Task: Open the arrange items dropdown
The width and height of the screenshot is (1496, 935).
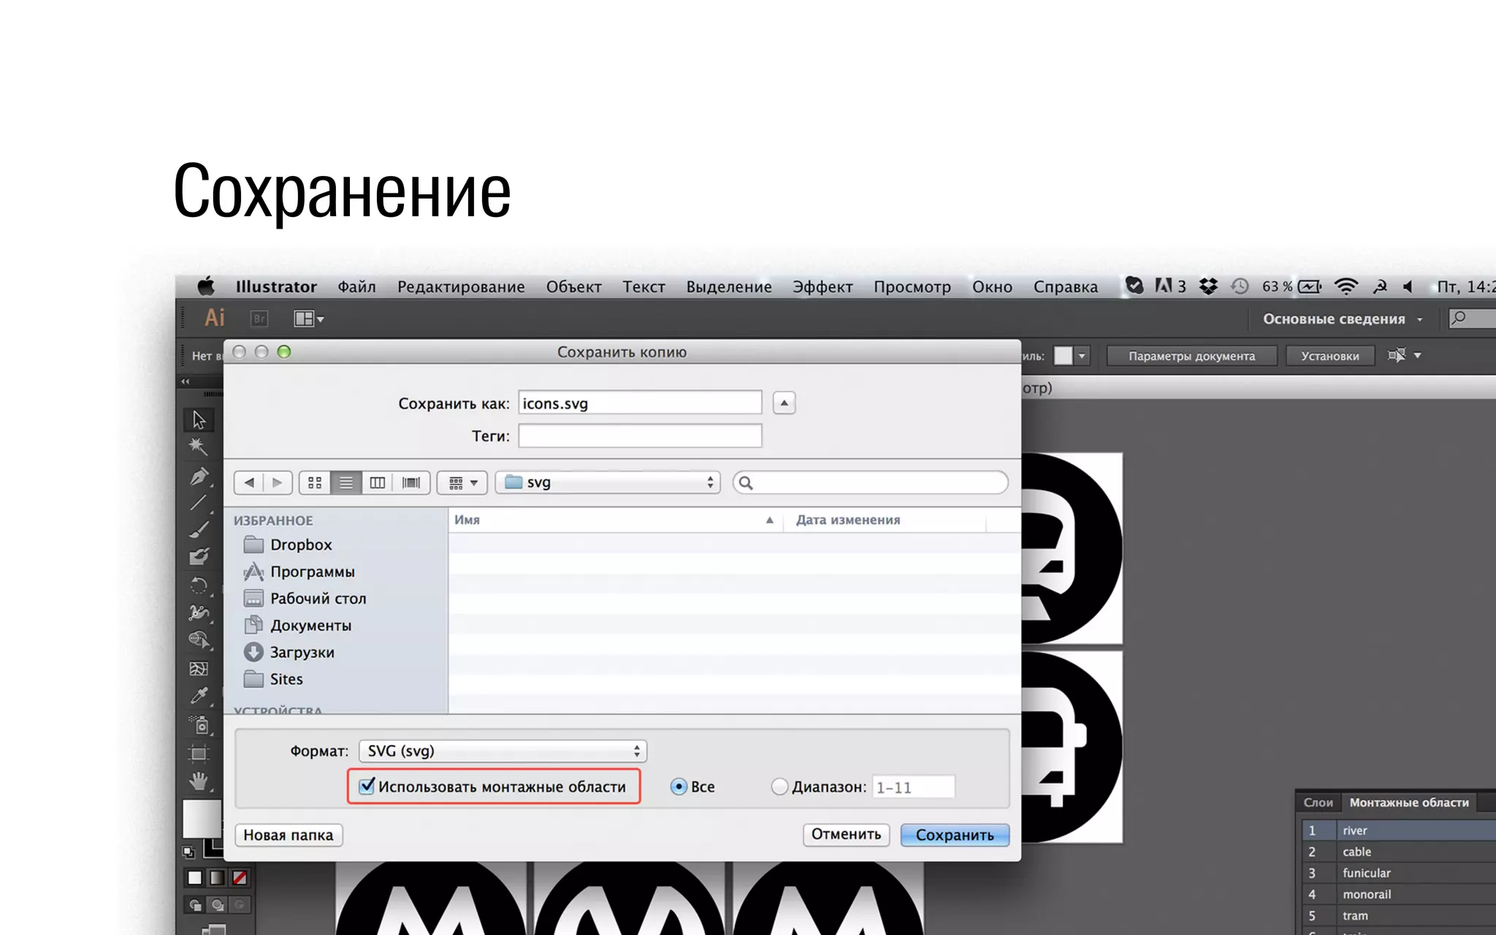Action: tap(462, 483)
